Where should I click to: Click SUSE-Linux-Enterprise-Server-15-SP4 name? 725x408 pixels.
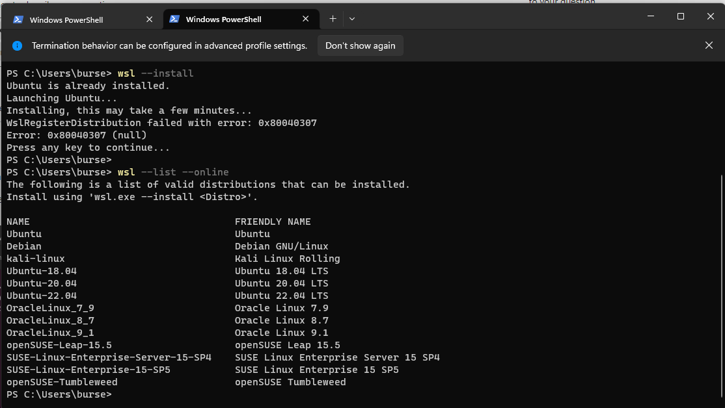109,357
